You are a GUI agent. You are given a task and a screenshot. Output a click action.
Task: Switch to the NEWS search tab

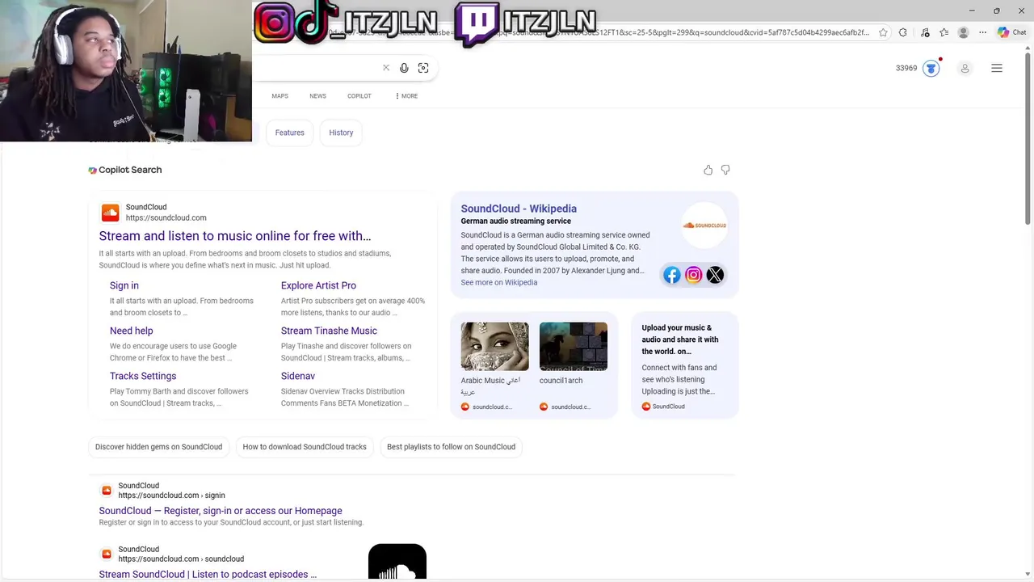[317, 96]
